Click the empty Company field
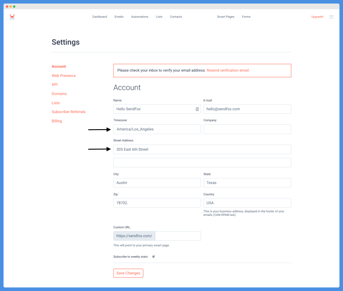This screenshot has height=291, width=343. 247,129
